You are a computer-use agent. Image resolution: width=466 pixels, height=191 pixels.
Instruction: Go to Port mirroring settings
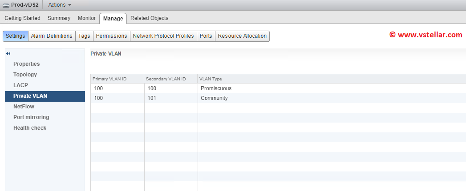tap(31, 117)
